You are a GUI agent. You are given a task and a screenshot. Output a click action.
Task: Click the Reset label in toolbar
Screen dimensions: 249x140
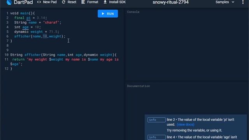[x=72, y=2]
